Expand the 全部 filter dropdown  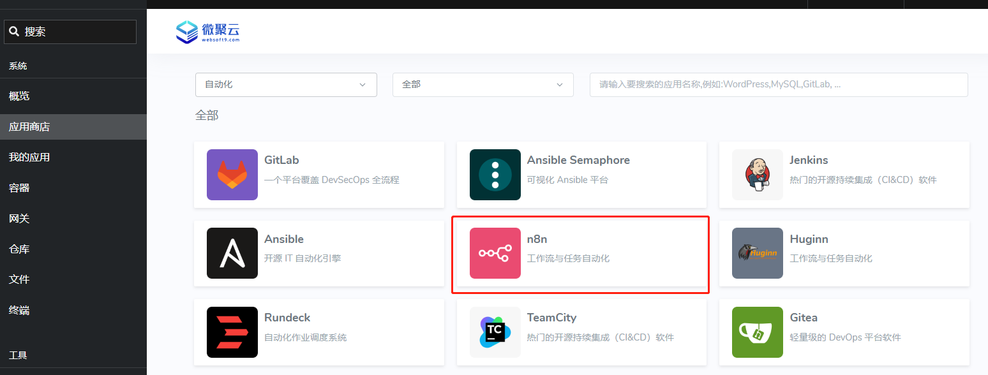click(x=483, y=84)
